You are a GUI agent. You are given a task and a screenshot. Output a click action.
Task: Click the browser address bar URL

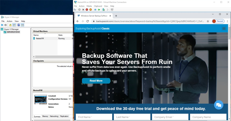tap(150, 21)
